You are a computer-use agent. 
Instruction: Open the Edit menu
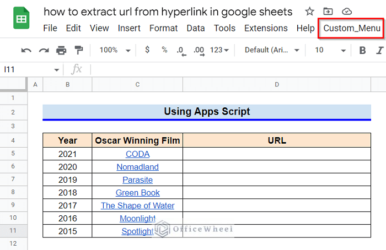point(73,28)
